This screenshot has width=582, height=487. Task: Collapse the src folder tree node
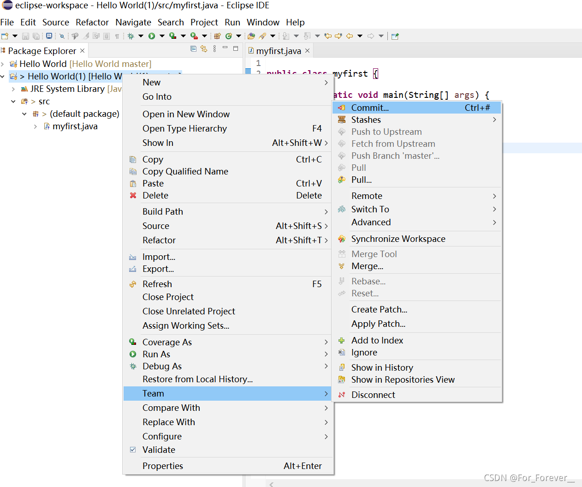point(13,102)
